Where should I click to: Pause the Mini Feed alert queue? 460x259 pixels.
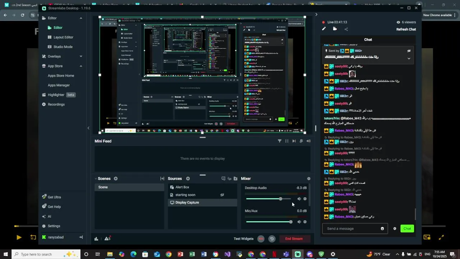coord(287,141)
